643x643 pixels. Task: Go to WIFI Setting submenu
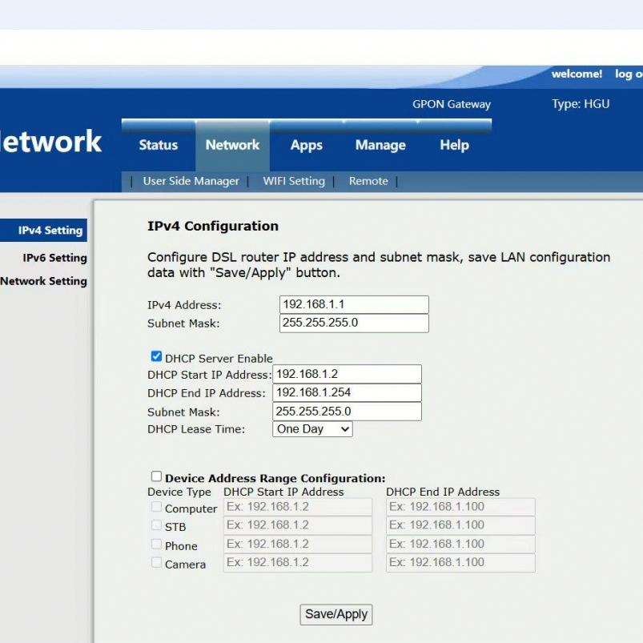(294, 181)
